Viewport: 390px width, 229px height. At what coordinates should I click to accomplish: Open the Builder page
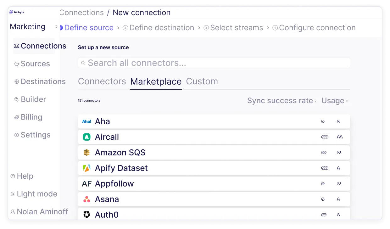[30, 99]
